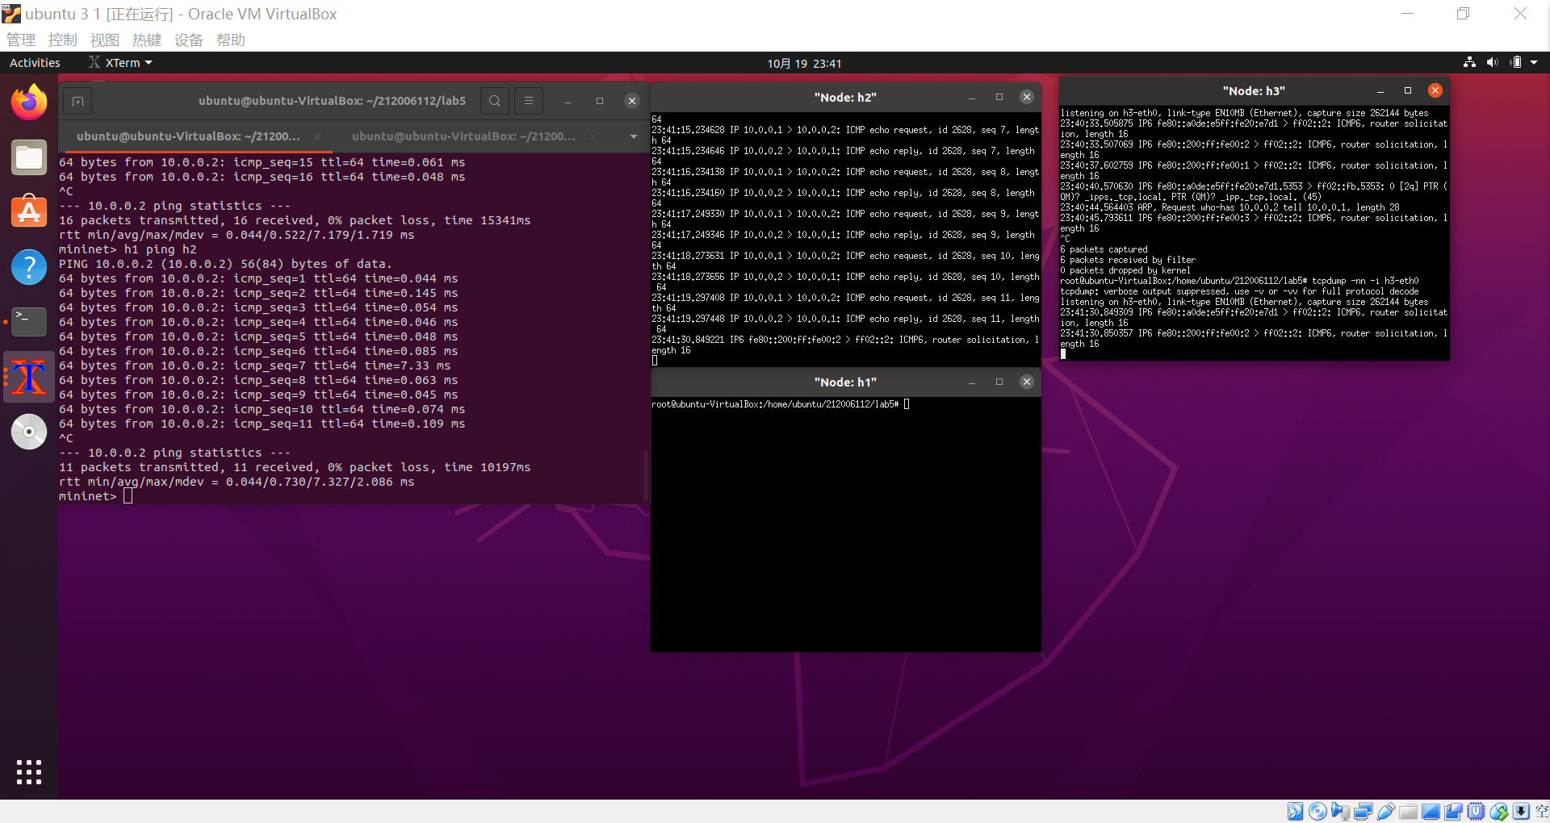This screenshot has height=823, width=1550.
Task: Open the 帮助 menu in VirtualBox
Action: (231, 40)
